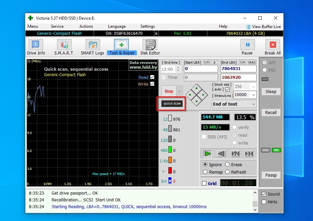
Task: Select the read radio button
Action: click(234, 135)
